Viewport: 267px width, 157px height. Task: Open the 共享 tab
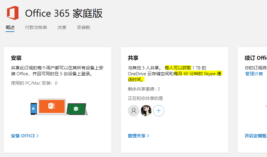click(x=62, y=27)
